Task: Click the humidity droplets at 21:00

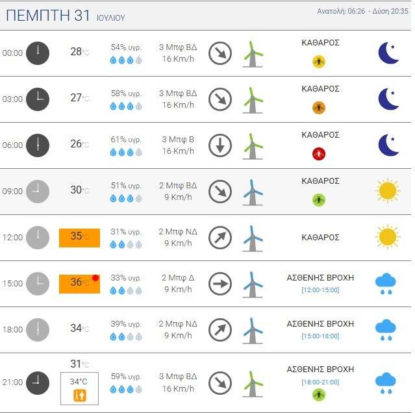Action: [126, 389]
